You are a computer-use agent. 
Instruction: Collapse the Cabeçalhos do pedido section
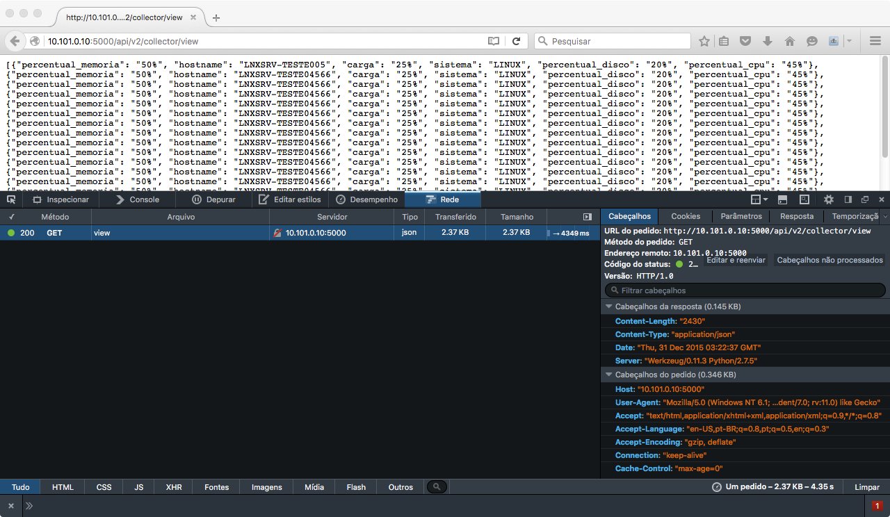609,375
